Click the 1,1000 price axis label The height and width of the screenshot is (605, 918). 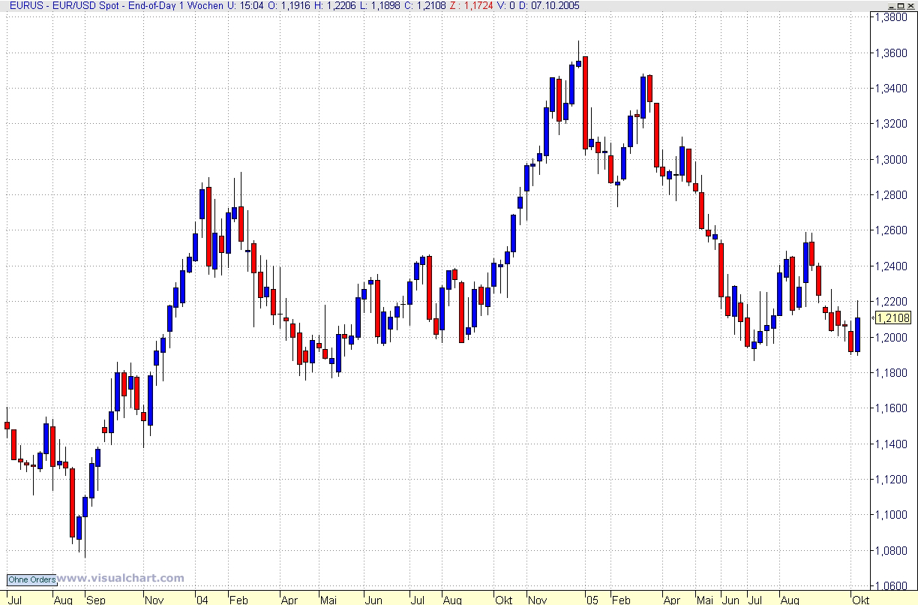coord(892,515)
